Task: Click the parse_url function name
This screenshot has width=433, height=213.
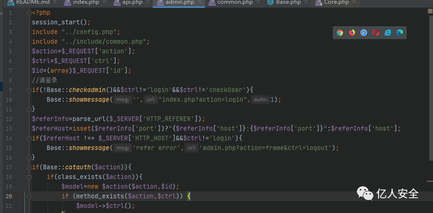Action: 89,119
